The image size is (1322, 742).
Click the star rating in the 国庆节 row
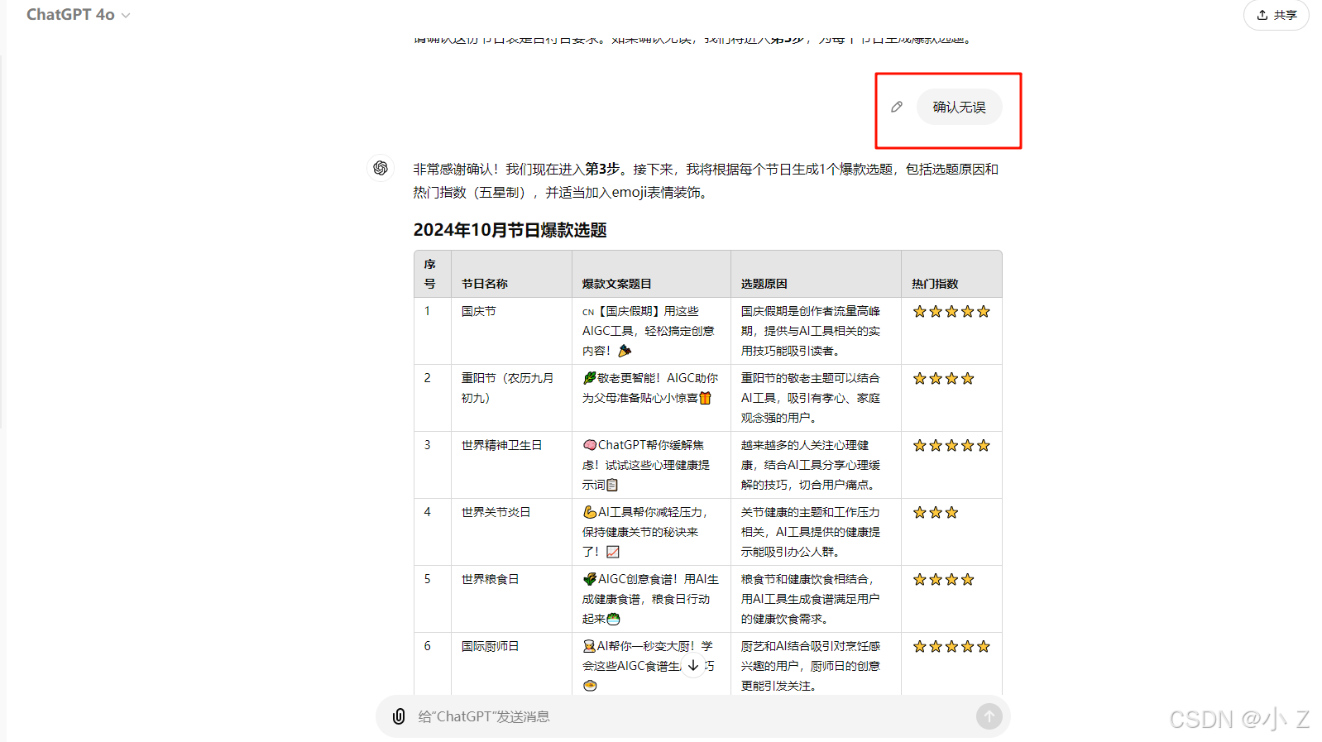[951, 312]
